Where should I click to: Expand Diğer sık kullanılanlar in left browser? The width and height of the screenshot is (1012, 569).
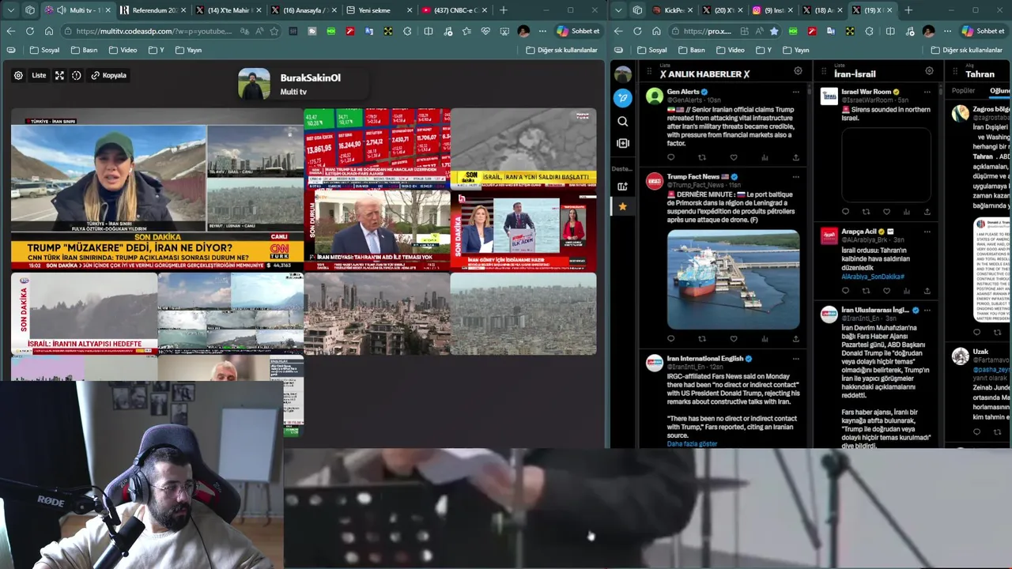(x=561, y=50)
